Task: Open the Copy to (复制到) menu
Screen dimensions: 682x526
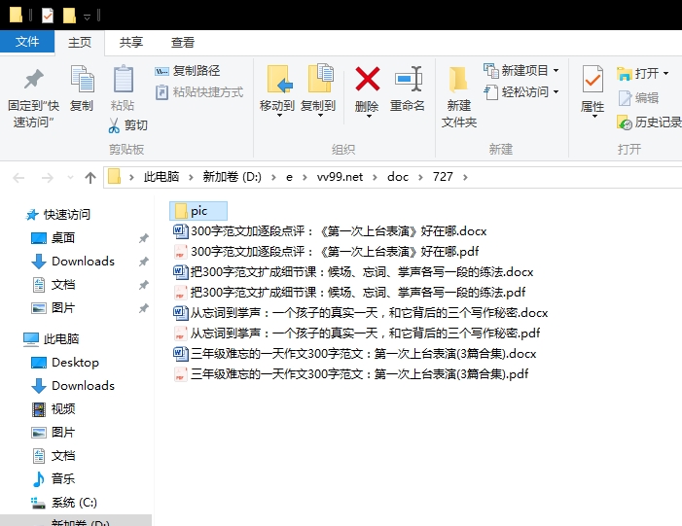Action: coord(318,91)
